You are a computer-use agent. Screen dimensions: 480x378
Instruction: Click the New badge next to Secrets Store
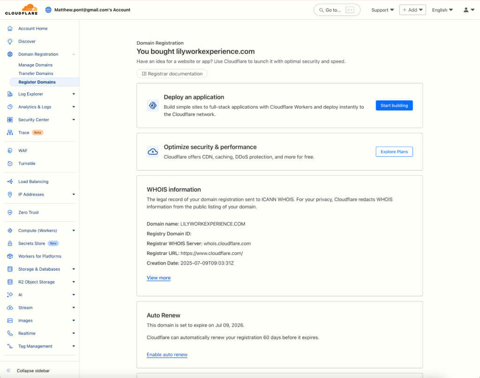[53, 243]
